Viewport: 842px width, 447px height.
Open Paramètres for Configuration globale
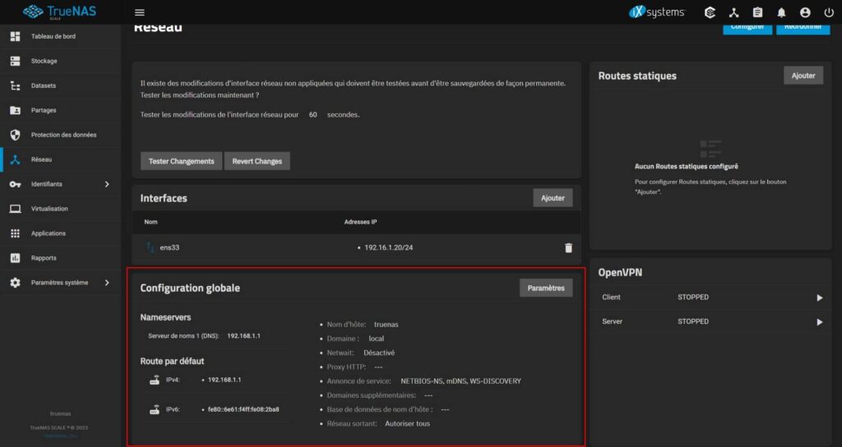click(x=546, y=288)
